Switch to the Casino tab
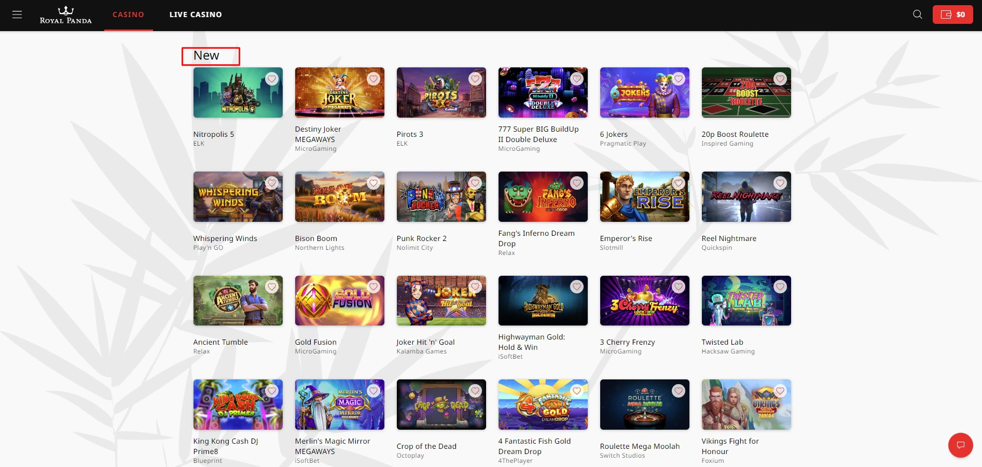Image resolution: width=982 pixels, height=467 pixels. [128, 15]
